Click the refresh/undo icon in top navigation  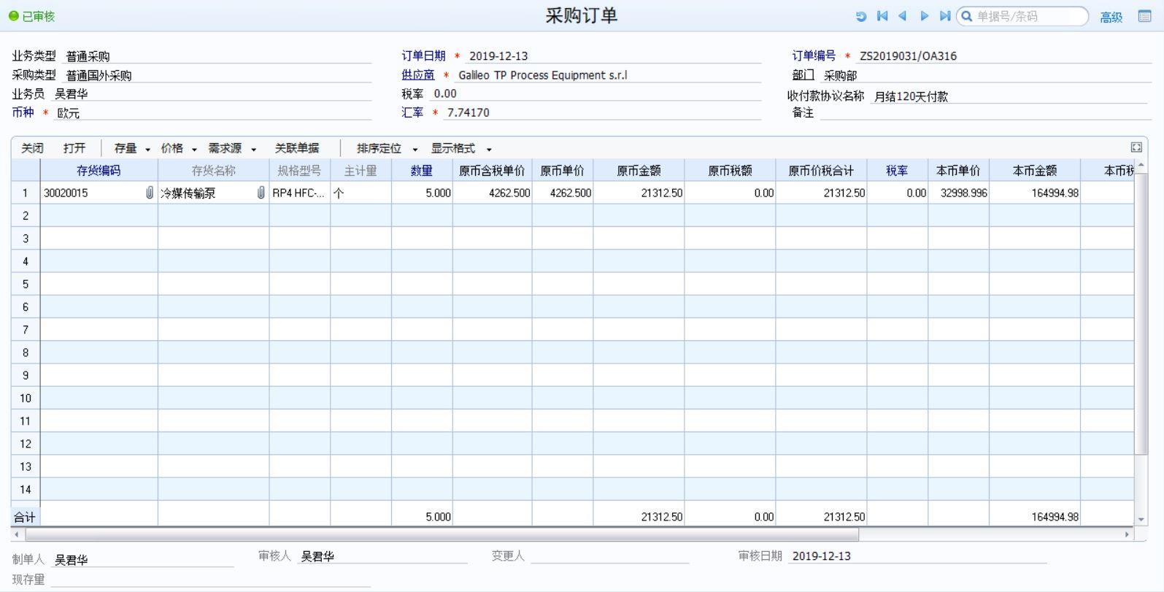tap(861, 16)
